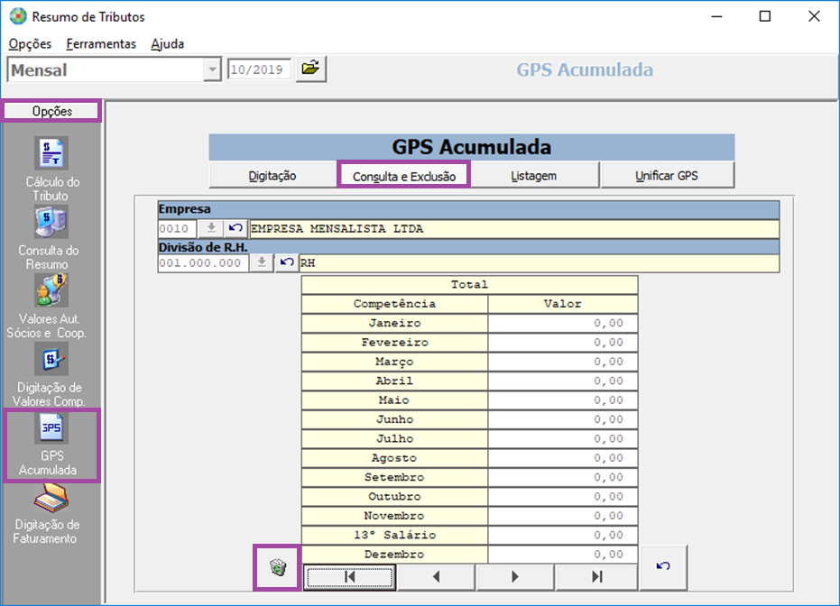Open the Digitação de Faturamento option
Screen dimensions: 840x606
click(48, 514)
